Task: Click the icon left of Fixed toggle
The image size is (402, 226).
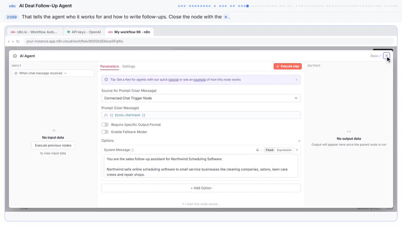Action: click(x=258, y=150)
